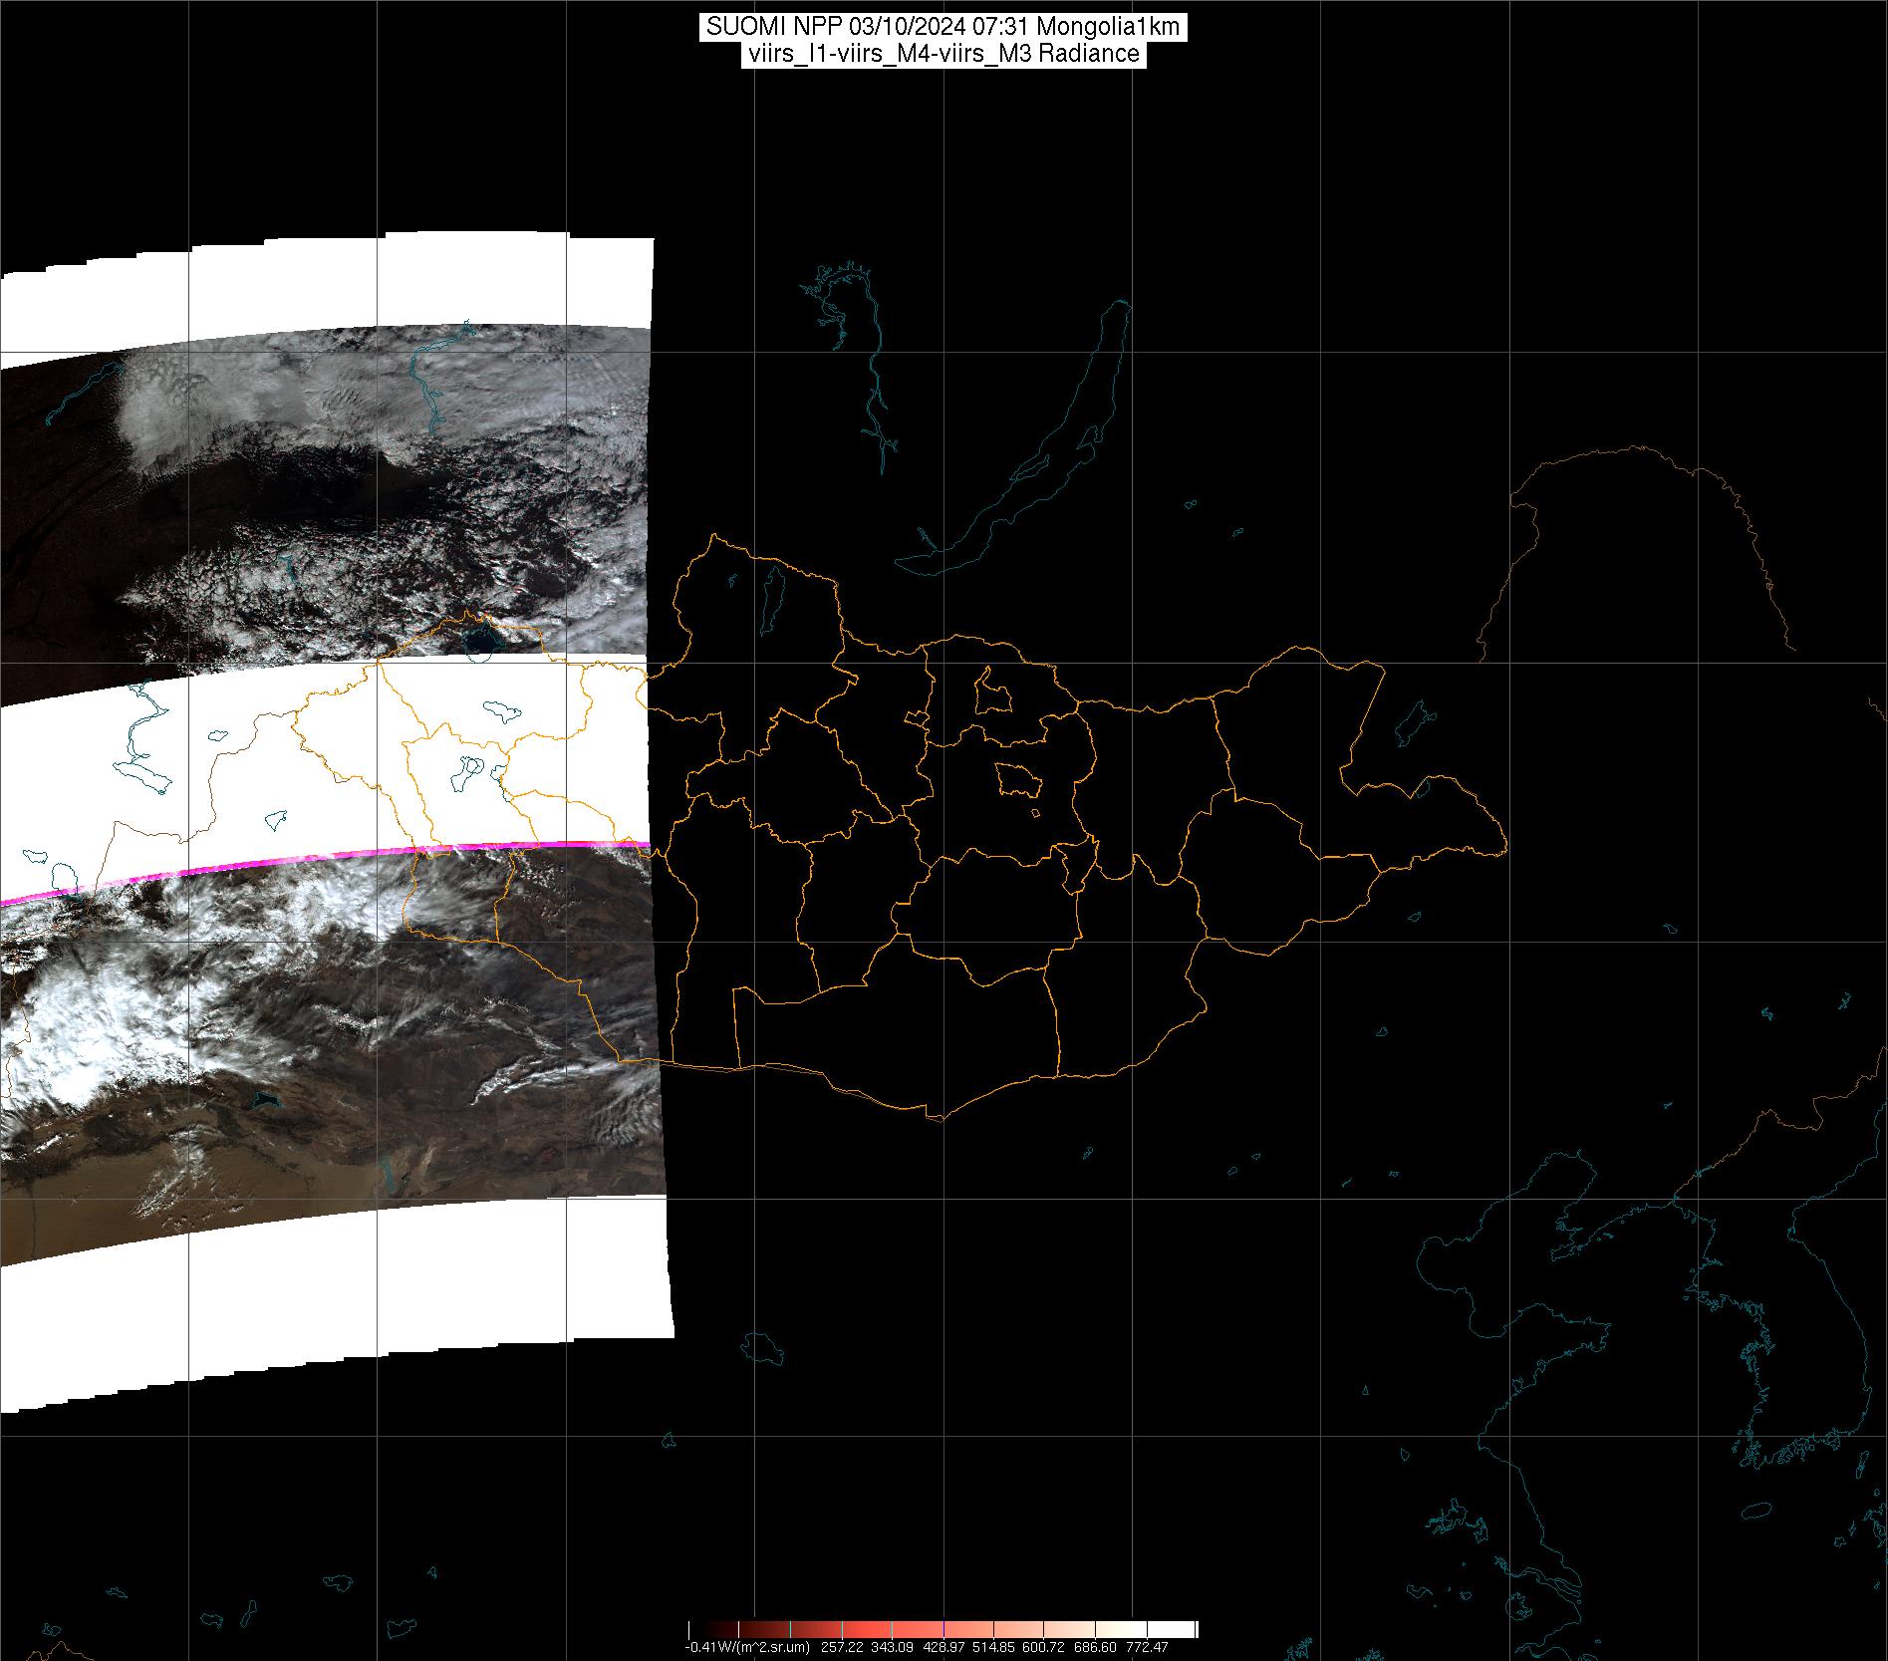Click the SUOMI NPP date title line
This screenshot has width=1888, height=1661.
[944, 27]
